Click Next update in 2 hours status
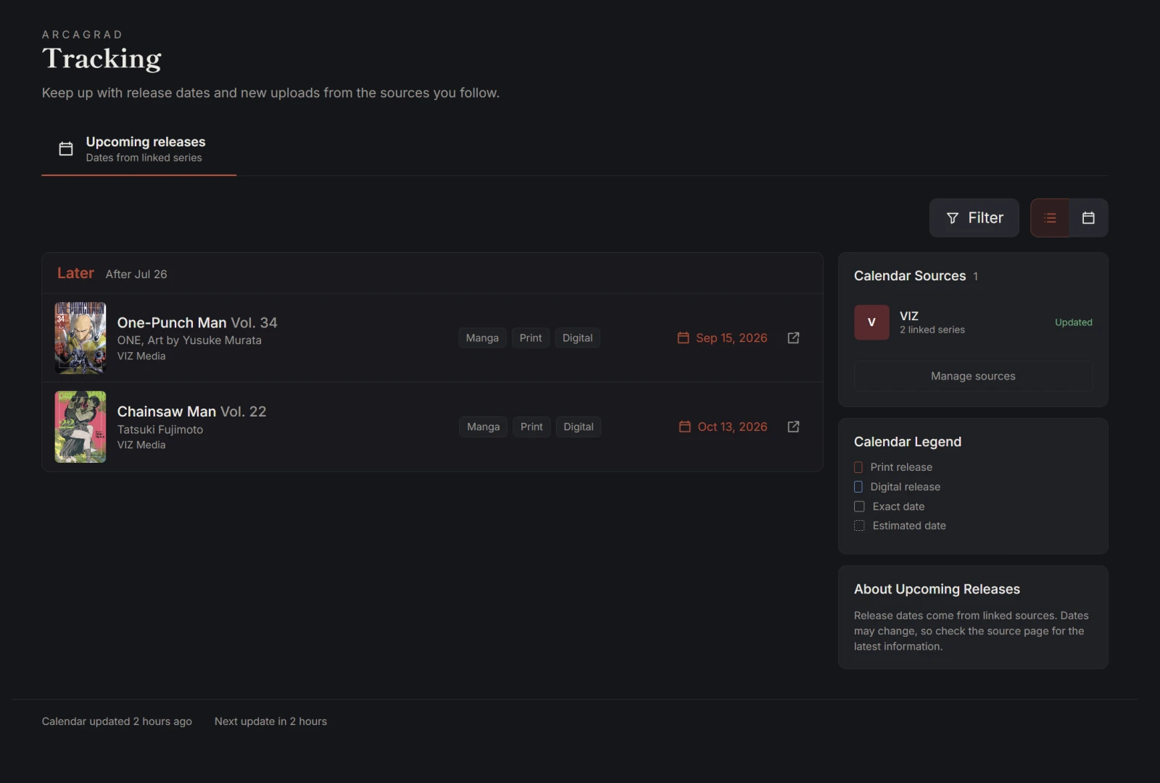Viewport: 1160px width, 783px height. coord(270,721)
